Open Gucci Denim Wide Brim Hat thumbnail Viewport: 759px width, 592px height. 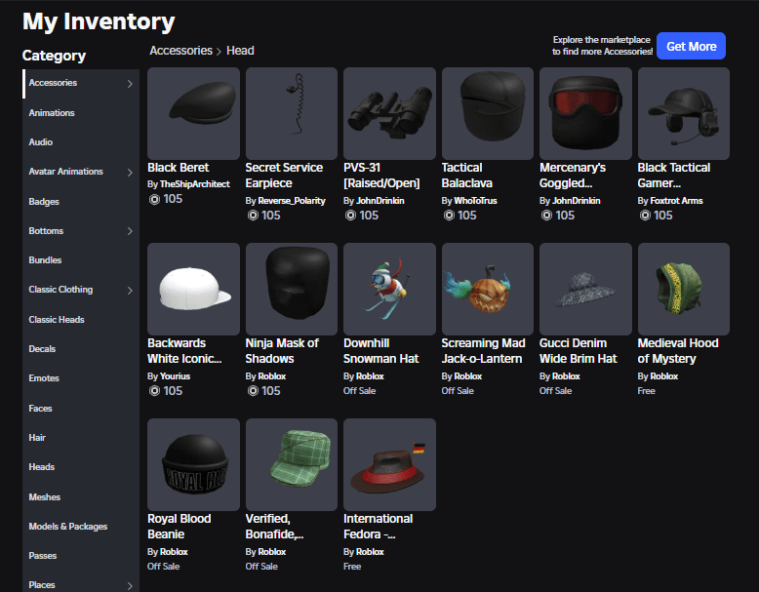point(585,289)
